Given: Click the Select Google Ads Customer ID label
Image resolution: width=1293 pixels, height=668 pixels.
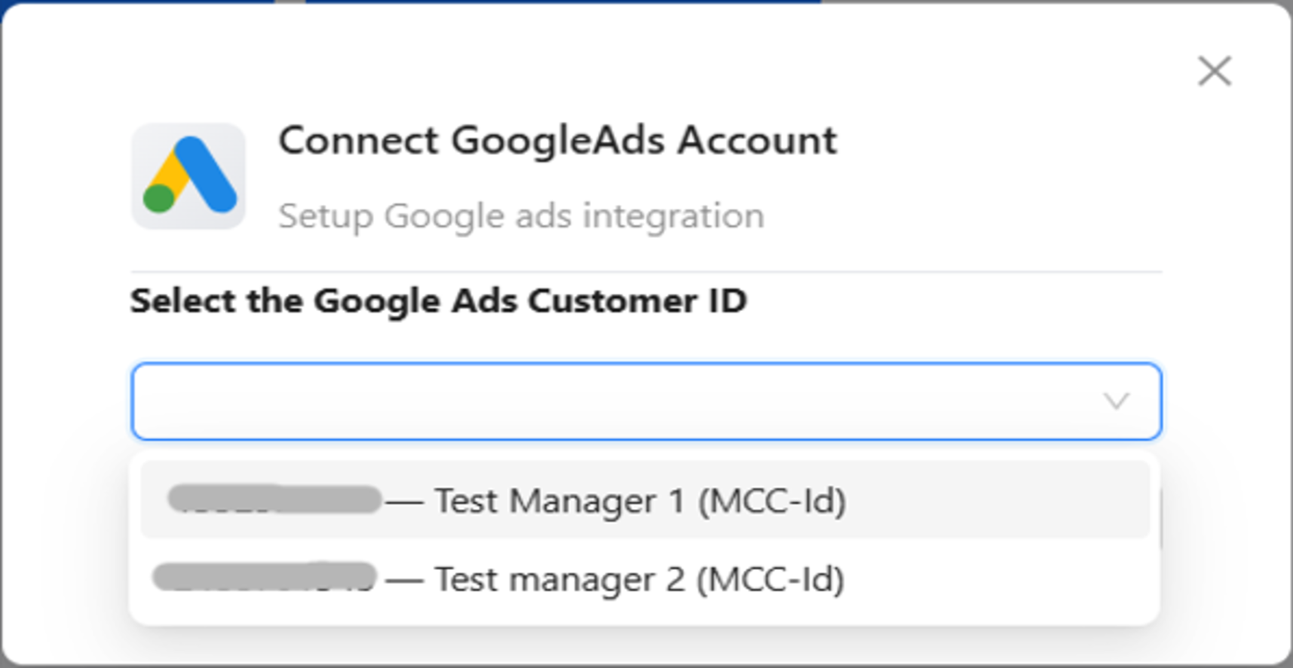Looking at the screenshot, I should click(x=438, y=301).
